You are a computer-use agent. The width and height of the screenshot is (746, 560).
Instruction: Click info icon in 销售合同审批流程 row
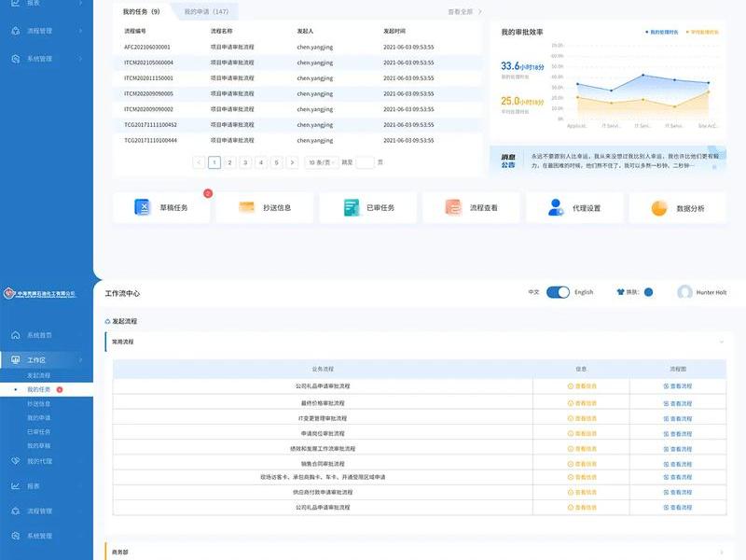[x=571, y=464]
